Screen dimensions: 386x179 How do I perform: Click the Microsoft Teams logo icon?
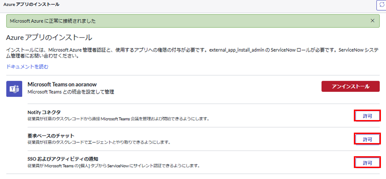pyautogui.click(x=14, y=89)
